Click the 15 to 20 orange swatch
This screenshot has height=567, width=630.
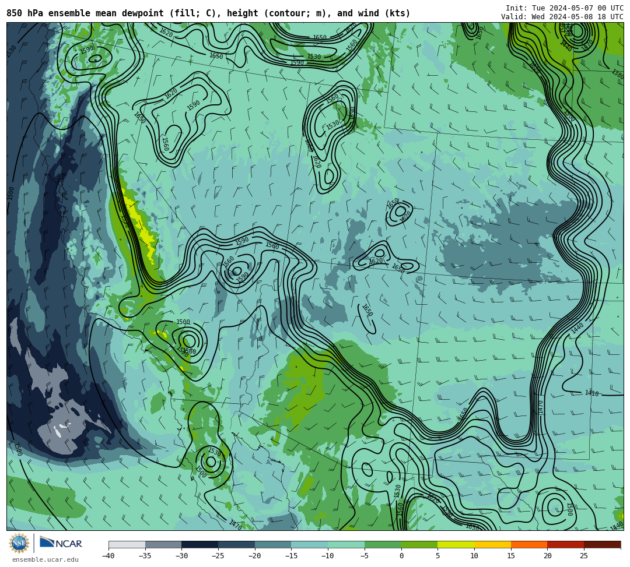pyautogui.click(x=529, y=544)
